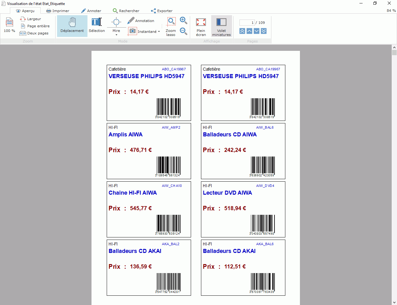Click the reference code AIW_BAL6
Screen dimensions: 397x305
[265, 127]
